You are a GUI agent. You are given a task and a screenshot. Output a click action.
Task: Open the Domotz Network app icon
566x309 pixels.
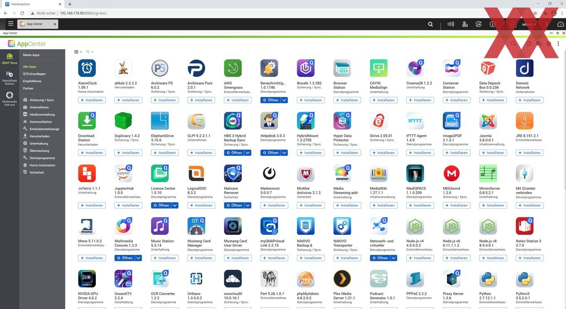coord(524,68)
